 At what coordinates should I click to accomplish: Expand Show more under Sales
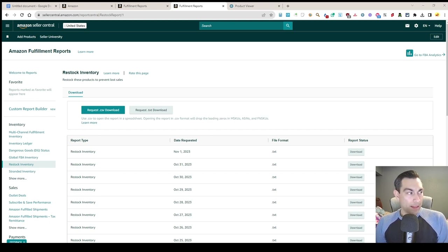17,227
